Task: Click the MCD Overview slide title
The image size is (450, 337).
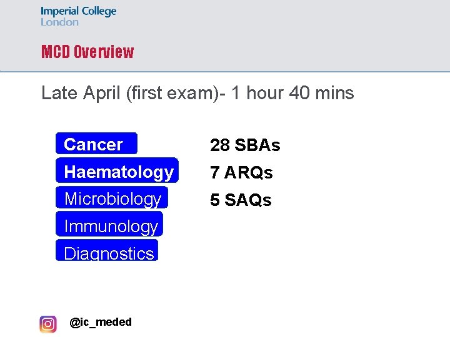Action: (87, 52)
